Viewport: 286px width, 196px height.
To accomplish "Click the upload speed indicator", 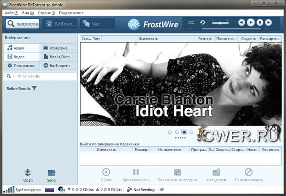I will (109, 190).
